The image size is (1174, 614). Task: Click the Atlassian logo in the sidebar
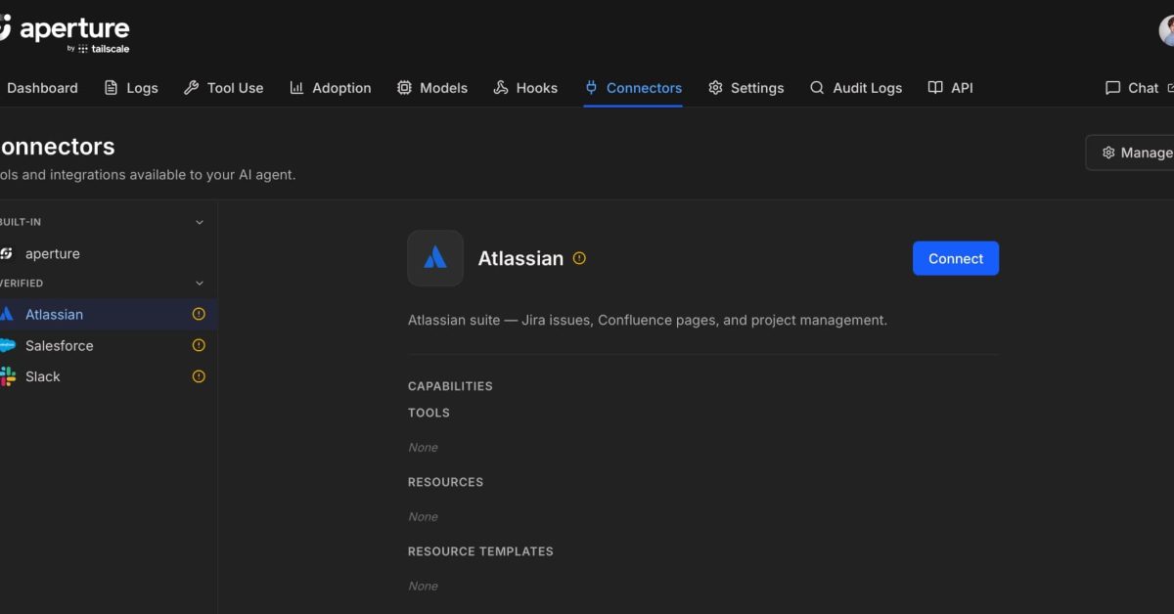(7, 314)
